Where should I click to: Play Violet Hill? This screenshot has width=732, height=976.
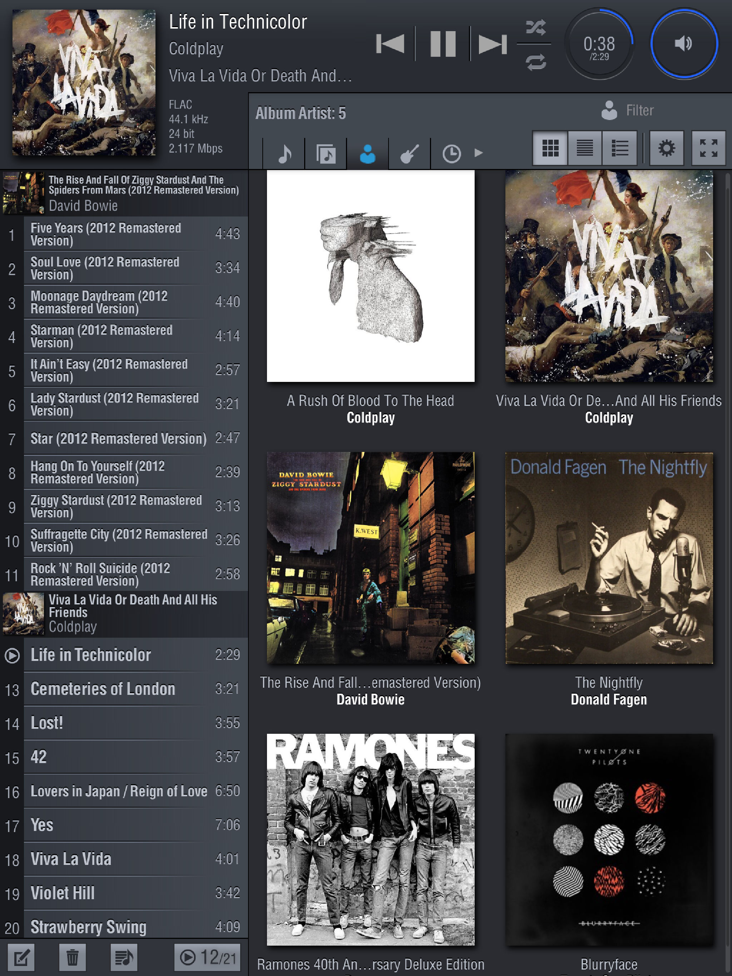(124, 893)
